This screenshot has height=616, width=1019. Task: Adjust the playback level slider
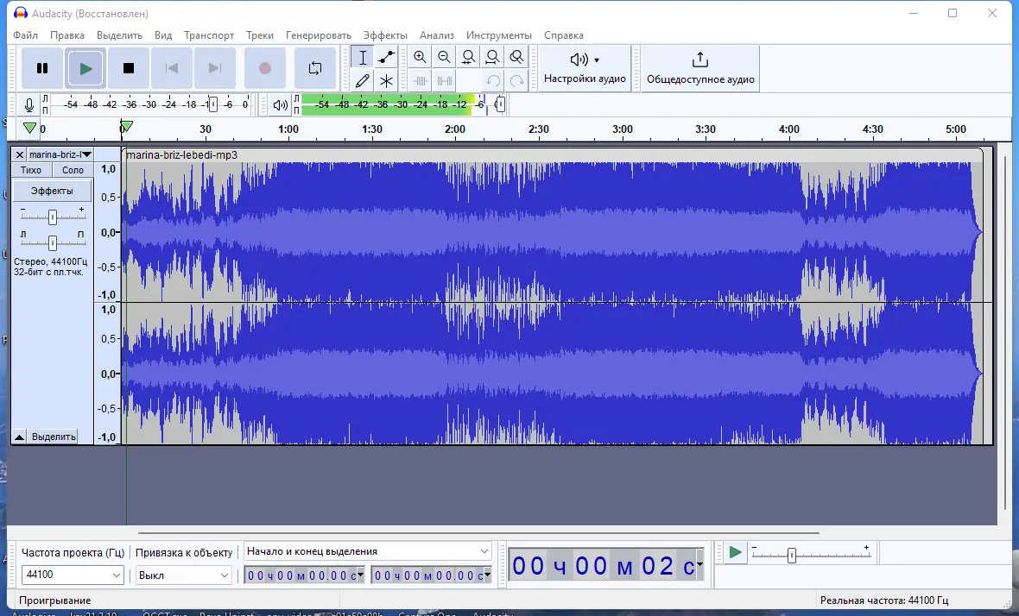coord(500,104)
